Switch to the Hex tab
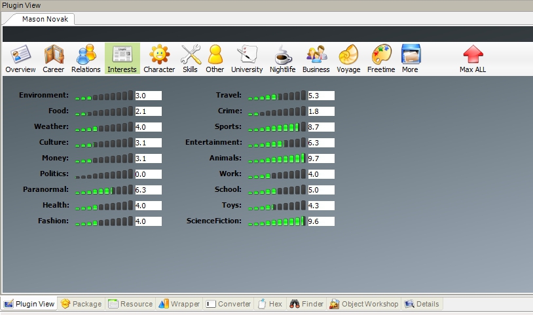This screenshot has height=315, width=533. click(x=270, y=304)
